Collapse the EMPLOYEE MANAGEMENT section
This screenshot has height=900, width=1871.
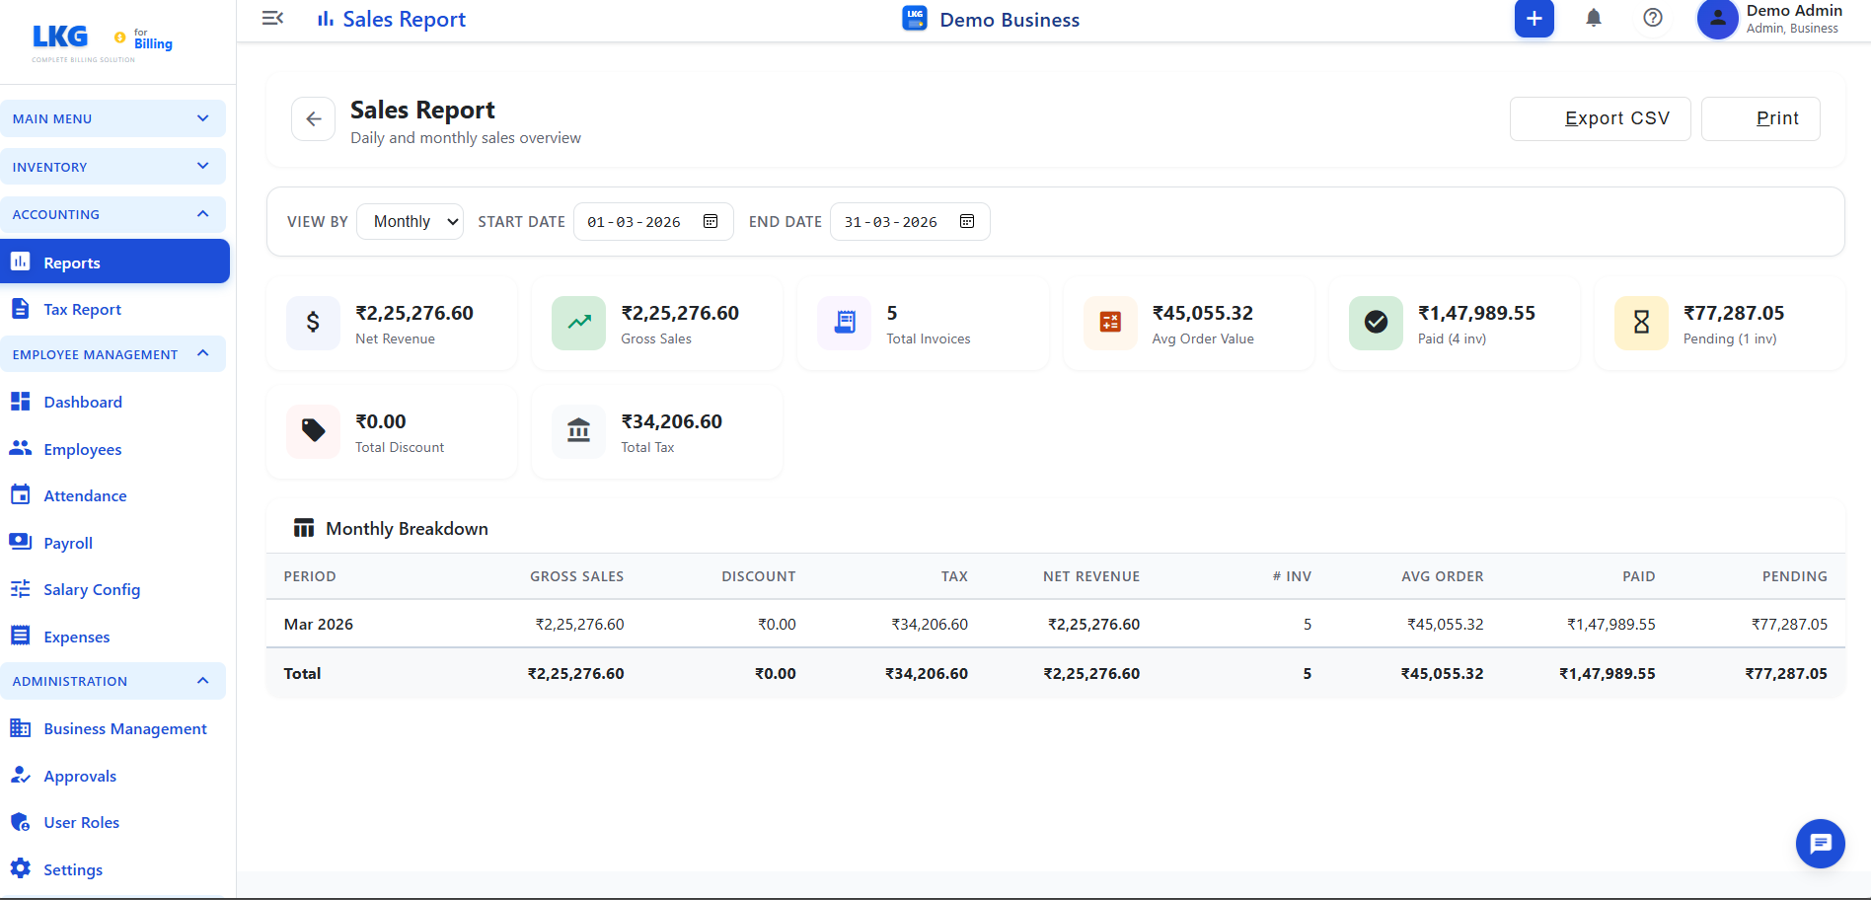(x=112, y=354)
